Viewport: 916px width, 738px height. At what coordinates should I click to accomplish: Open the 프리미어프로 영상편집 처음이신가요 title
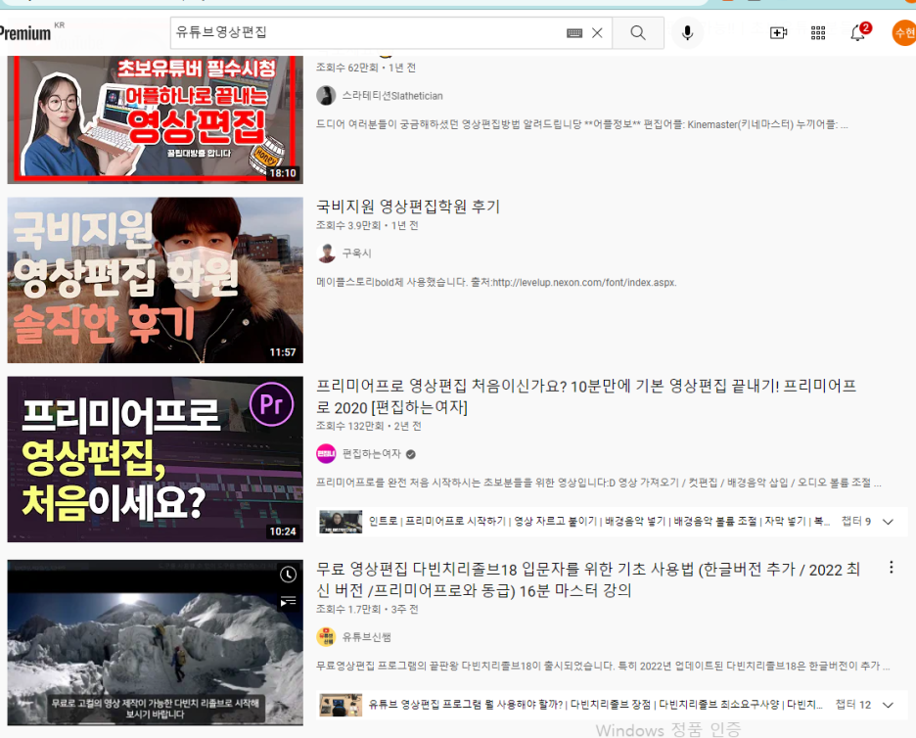coord(586,396)
